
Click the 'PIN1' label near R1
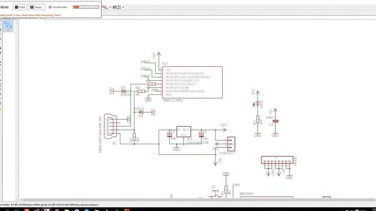tap(236, 185)
